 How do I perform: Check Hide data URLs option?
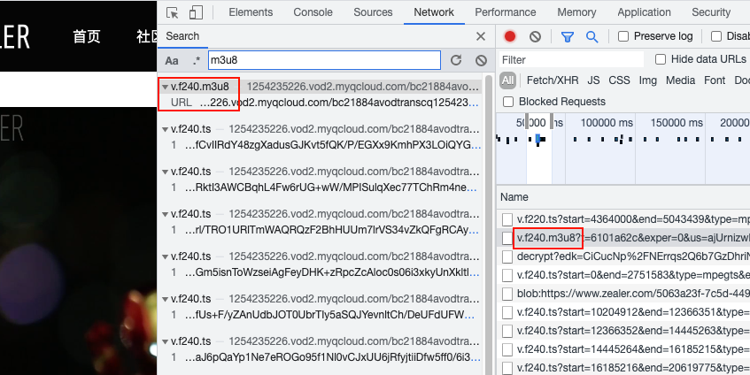(661, 59)
